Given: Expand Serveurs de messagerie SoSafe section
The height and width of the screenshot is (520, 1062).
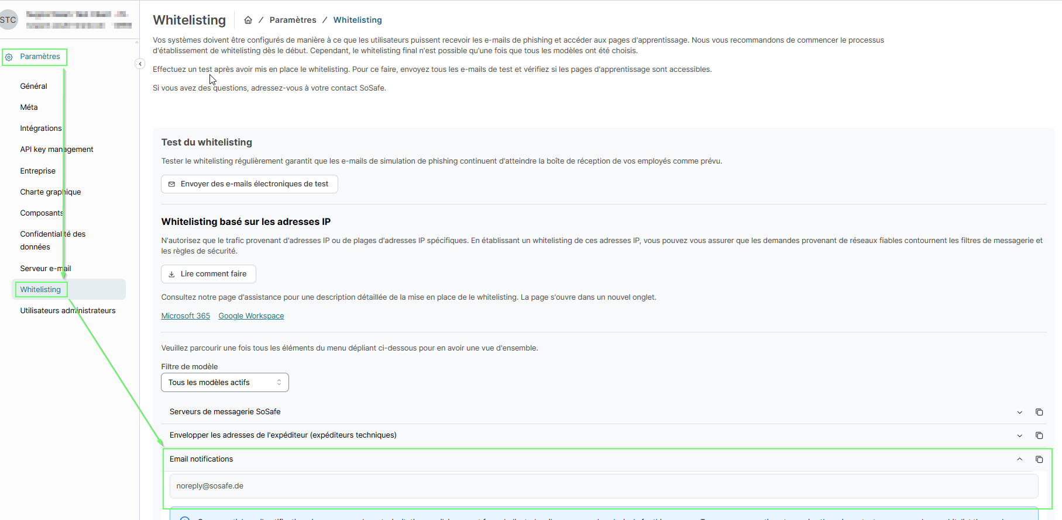Looking at the screenshot, I should [x=1020, y=412].
